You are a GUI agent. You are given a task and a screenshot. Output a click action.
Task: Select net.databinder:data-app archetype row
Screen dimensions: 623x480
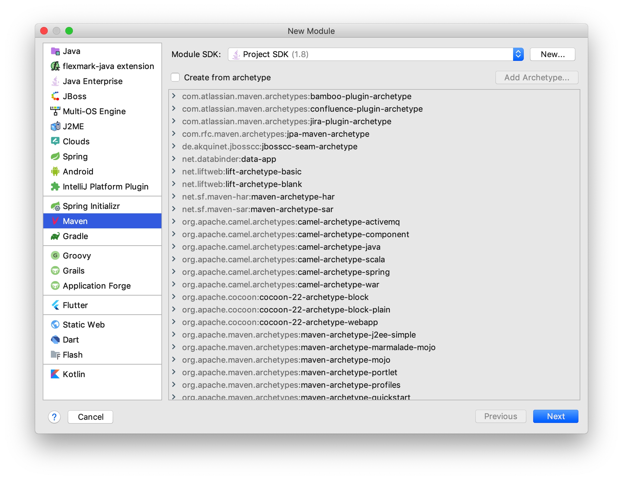[x=229, y=159]
